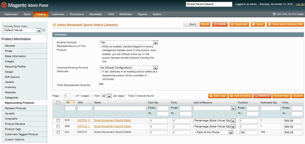Open the Catalog menu
The image size is (305, 144).
[41, 14]
